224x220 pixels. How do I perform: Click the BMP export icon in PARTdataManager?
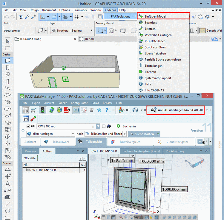(26, 110)
